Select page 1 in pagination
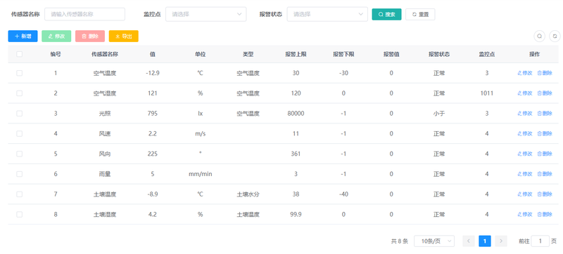 (x=485, y=241)
